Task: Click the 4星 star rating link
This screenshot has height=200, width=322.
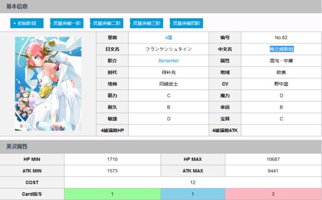Action: (169, 38)
